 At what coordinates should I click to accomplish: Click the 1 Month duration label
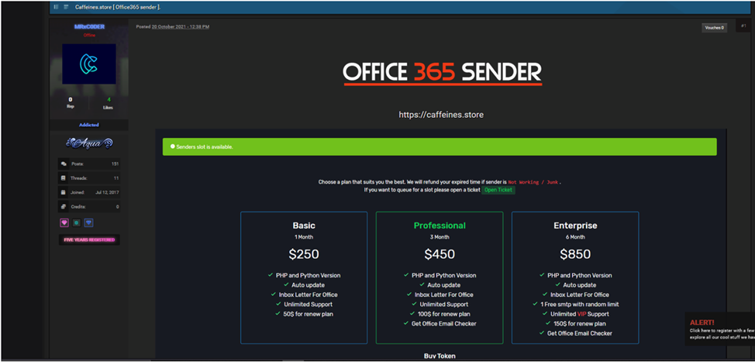[x=304, y=237]
